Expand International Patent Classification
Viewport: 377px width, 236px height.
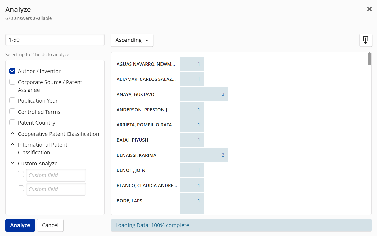12,144
